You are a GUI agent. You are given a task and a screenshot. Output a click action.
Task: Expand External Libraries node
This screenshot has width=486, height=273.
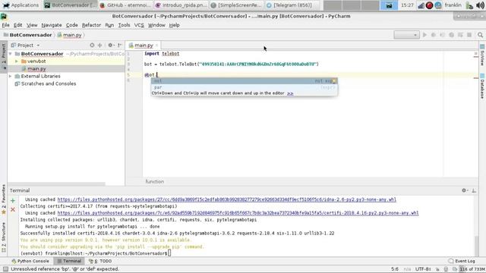click(x=10, y=76)
